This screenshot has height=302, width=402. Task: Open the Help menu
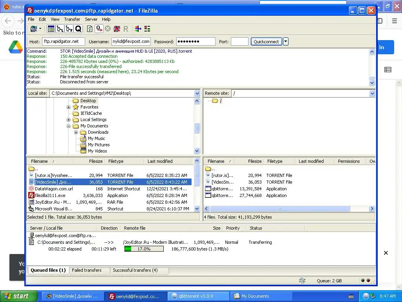tap(106, 19)
